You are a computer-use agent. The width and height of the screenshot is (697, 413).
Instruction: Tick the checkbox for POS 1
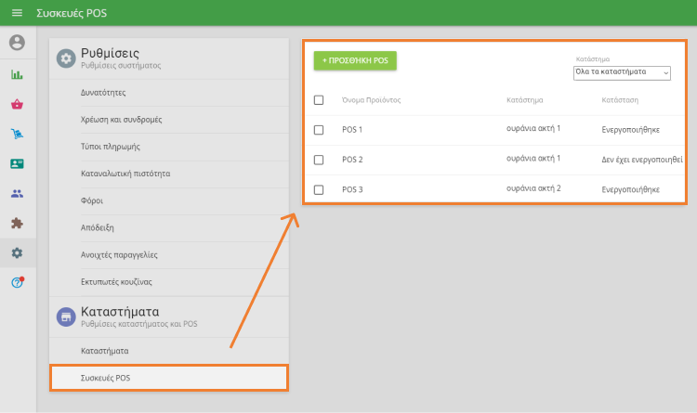319,130
